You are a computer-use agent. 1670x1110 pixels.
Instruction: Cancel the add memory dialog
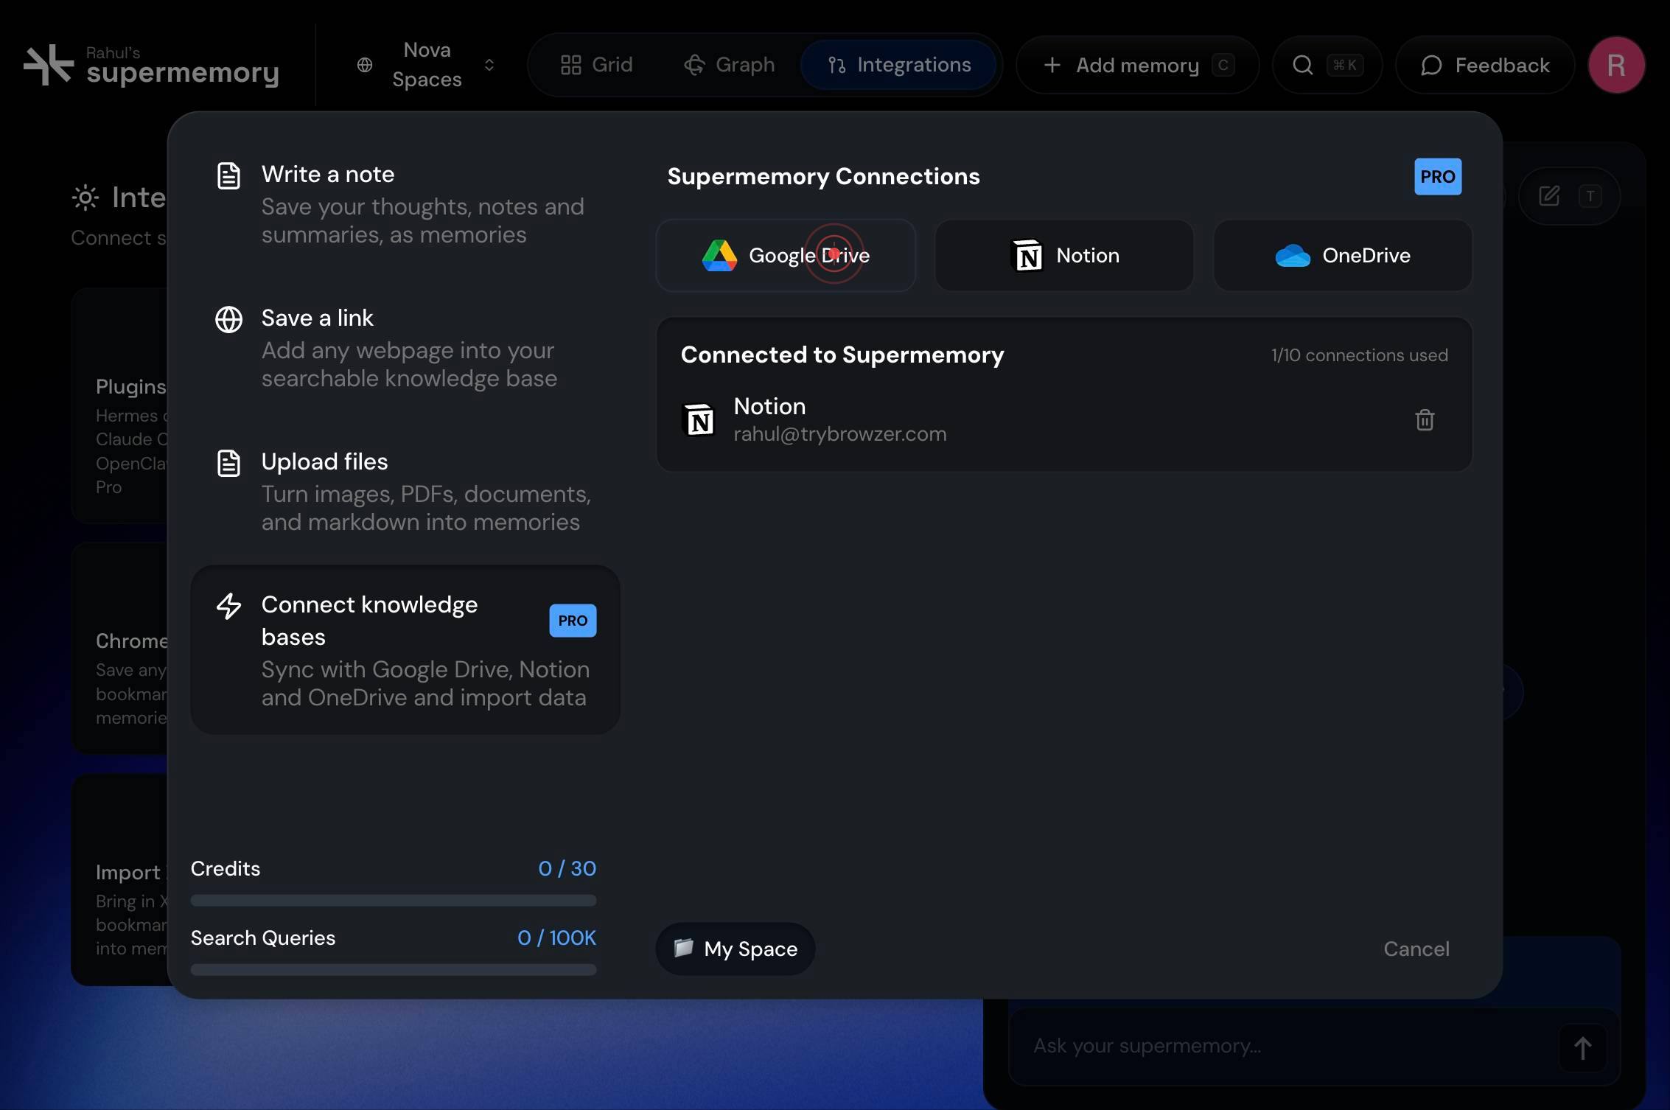pos(1416,949)
